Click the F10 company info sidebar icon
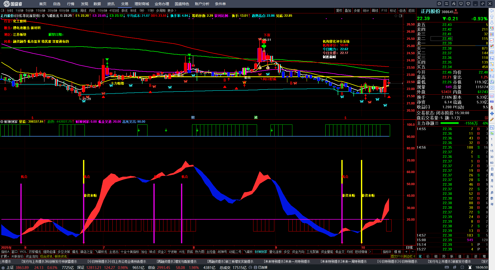The image size is (495, 270). 492,58
